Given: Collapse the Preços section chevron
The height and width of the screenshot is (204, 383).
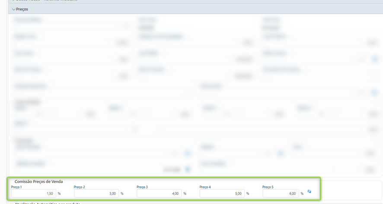Looking at the screenshot, I should pyautogui.click(x=13, y=9).
